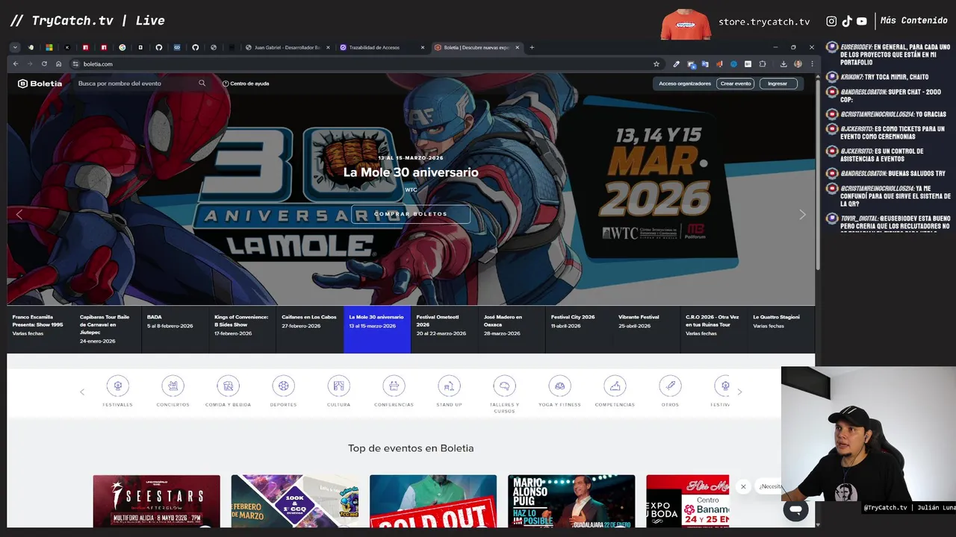This screenshot has width=956, height=537.
Task: Open the Acceso organizadores link
Action: (685, 84)
